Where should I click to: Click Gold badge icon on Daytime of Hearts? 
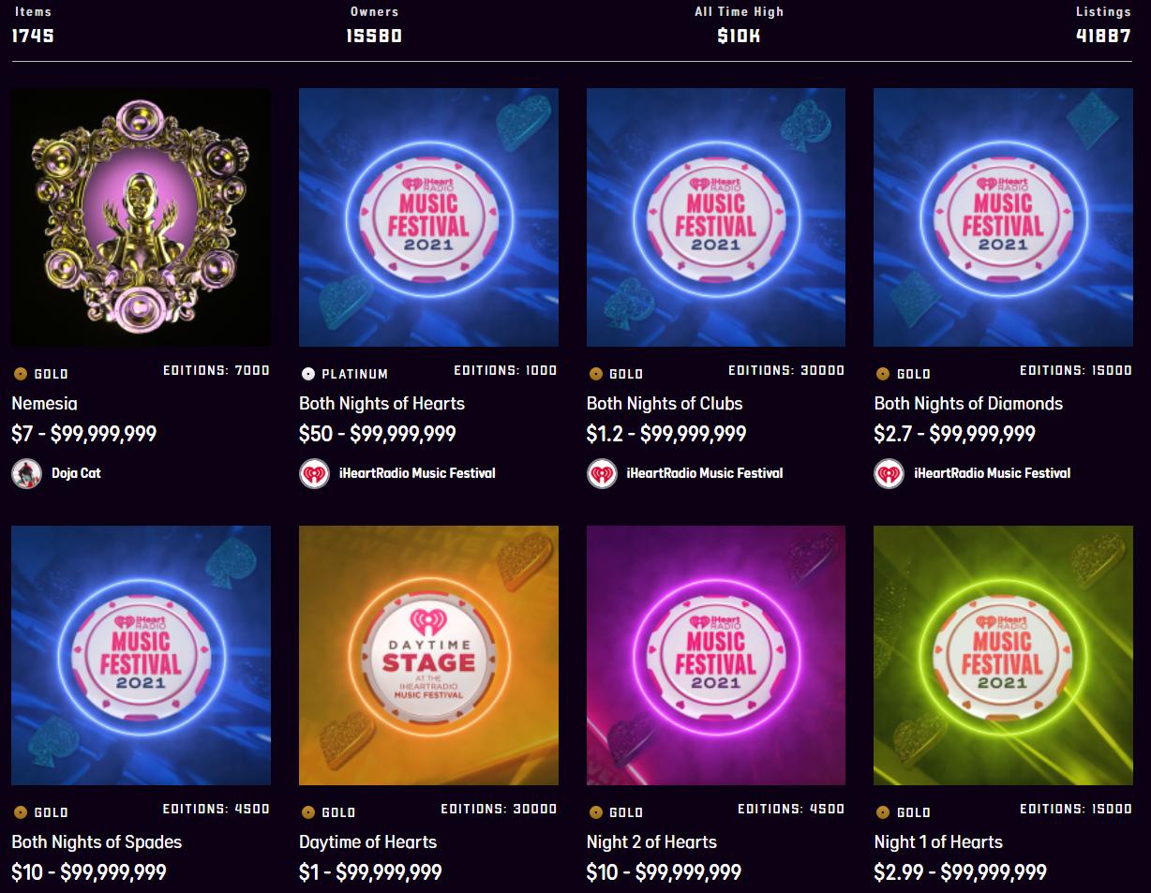point(307,812)
